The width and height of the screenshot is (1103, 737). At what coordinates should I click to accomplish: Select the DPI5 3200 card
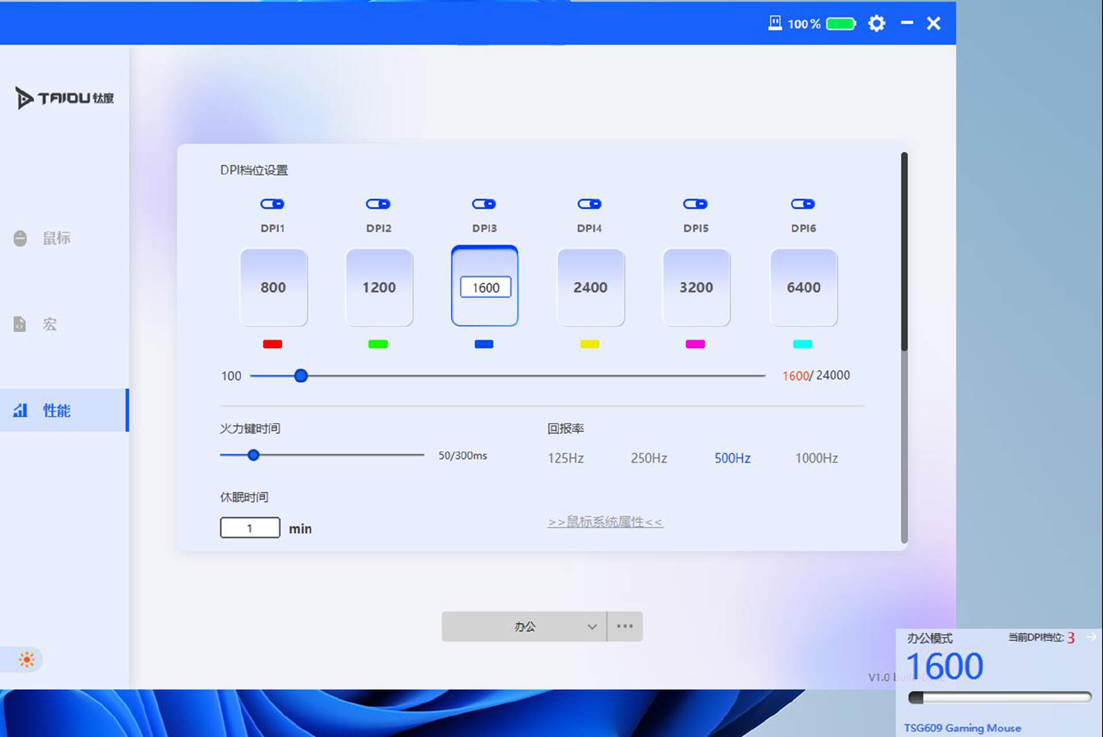(x=696, y=287)
